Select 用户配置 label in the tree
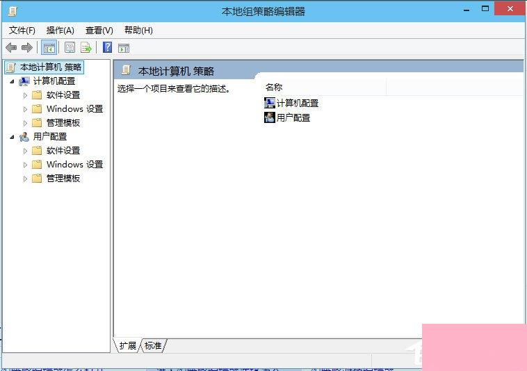Viewport: 527px width, 371px height. pos(50,137)
